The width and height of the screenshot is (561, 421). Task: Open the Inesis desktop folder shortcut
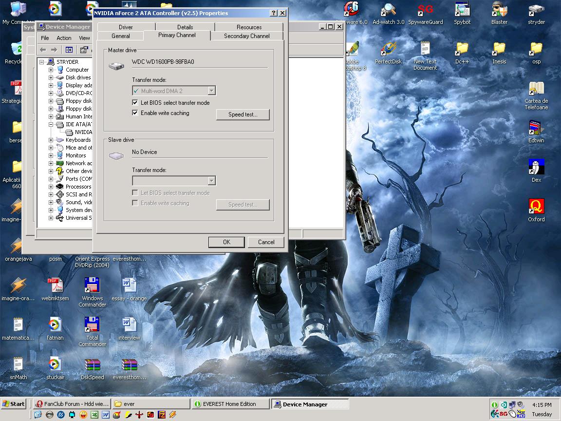point(499,53)
